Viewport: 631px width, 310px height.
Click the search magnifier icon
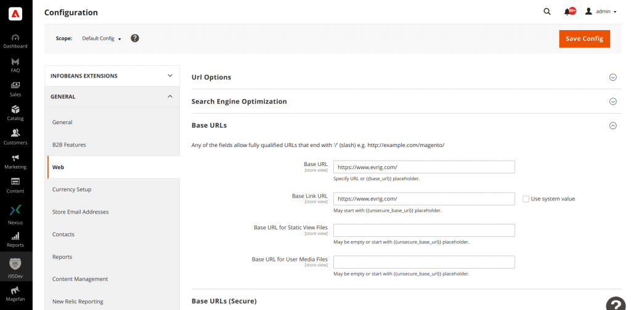[x=547, y=12]
